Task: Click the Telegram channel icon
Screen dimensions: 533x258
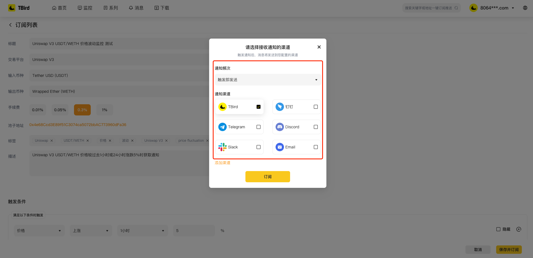Action: 222,127
